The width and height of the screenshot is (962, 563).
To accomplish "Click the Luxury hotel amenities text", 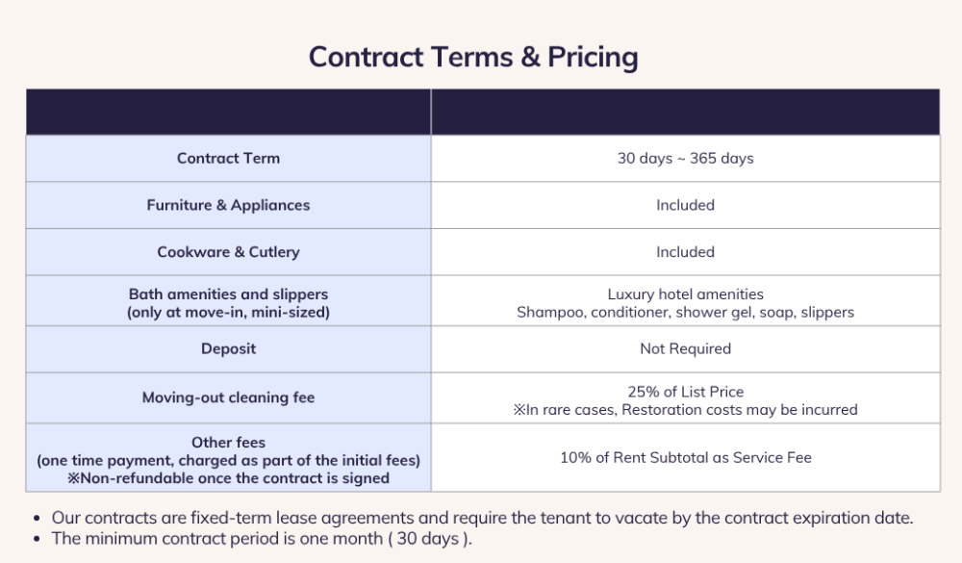I will click(685, 294).
